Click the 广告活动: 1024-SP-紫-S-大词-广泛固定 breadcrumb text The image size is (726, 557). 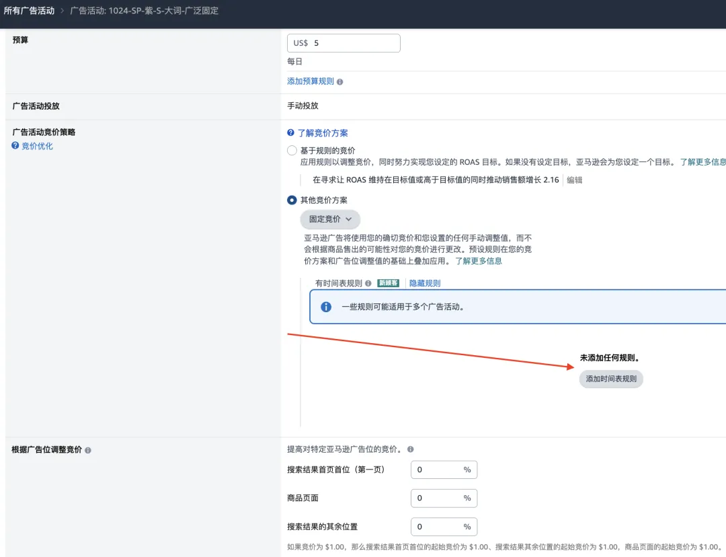coord(144,11)
